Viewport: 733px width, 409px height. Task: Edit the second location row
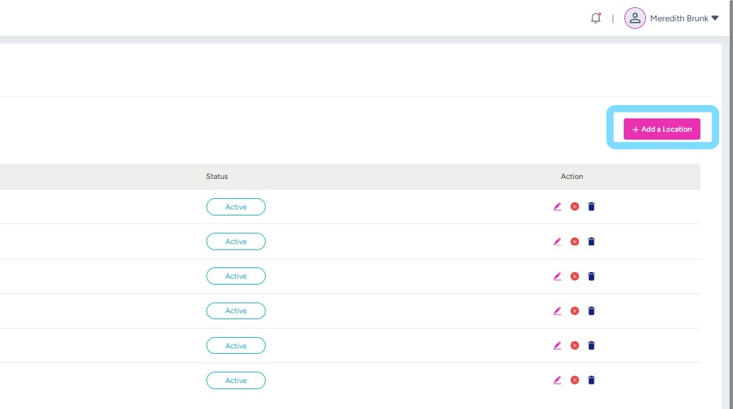tap(557, 241)
